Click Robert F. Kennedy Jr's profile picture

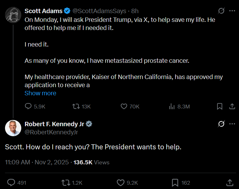coord(13,128)
